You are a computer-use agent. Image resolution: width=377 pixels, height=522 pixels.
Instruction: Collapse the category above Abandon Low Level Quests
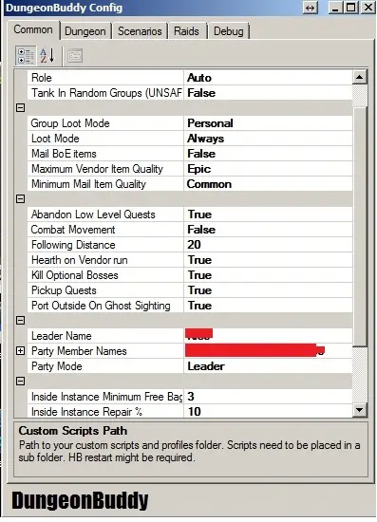click(x=20, y=199)
